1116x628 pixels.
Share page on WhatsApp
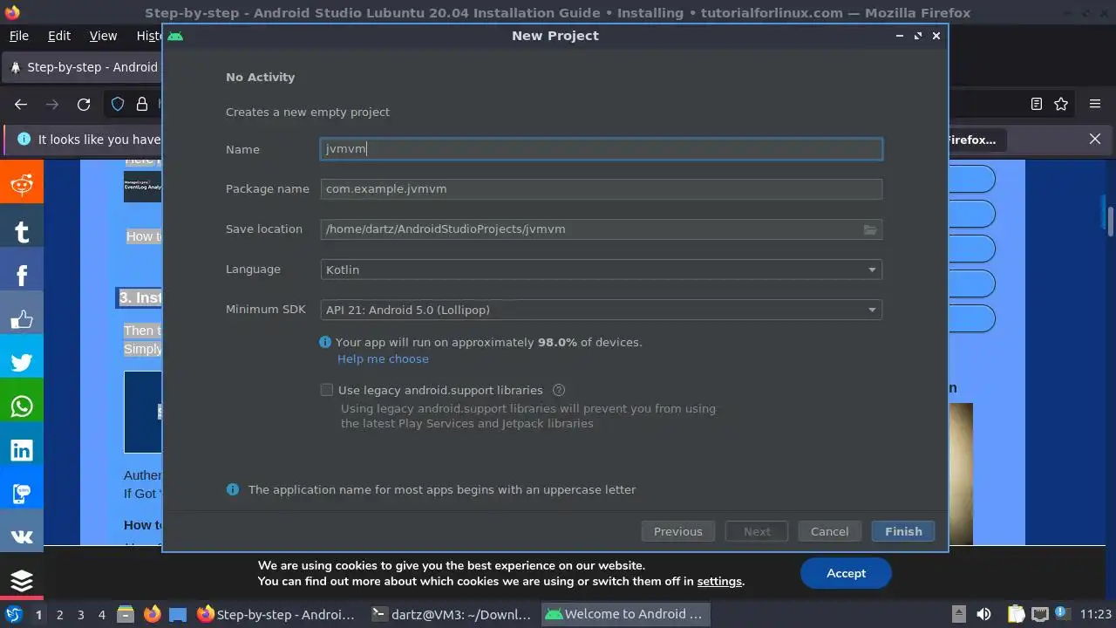pos(22,406)
